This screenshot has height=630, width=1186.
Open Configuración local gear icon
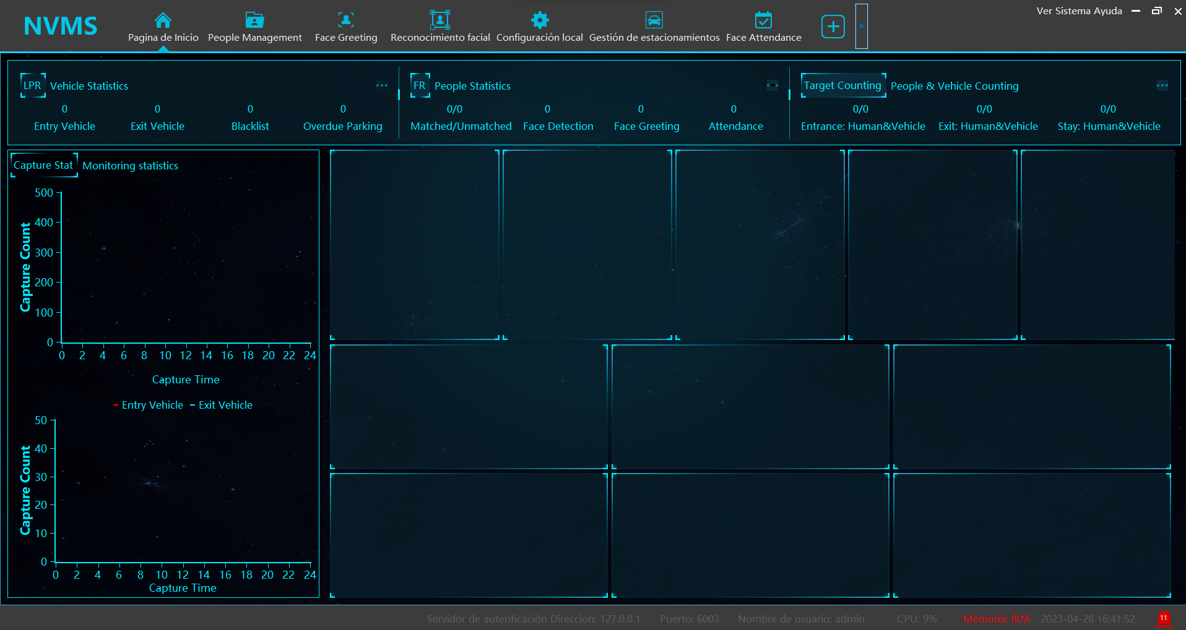(539, 21)
